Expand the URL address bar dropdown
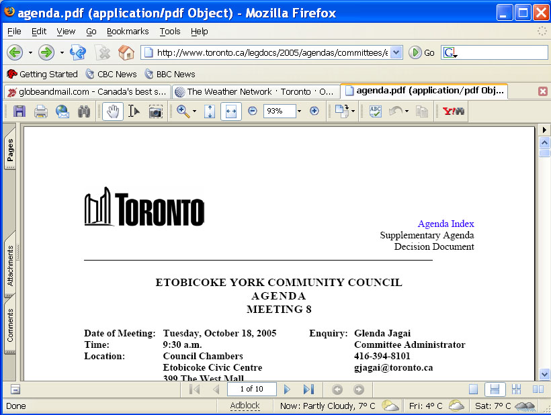 (396, 52)
